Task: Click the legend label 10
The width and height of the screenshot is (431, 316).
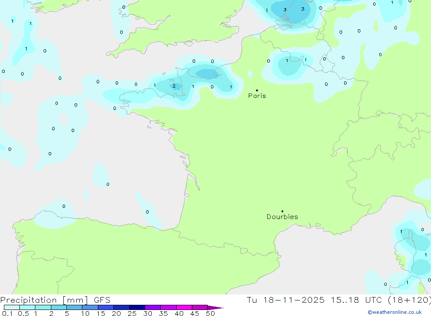Action: tap(85, 313)
